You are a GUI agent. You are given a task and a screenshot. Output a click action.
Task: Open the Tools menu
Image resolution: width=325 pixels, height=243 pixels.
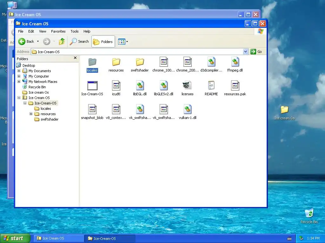[x=74, y=31]
